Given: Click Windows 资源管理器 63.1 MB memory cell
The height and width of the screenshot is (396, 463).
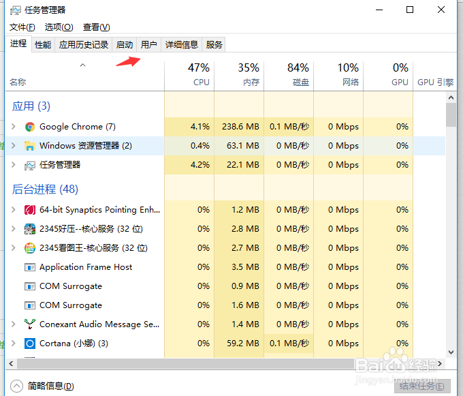Looking at the screenshot, I should (239, 146).
